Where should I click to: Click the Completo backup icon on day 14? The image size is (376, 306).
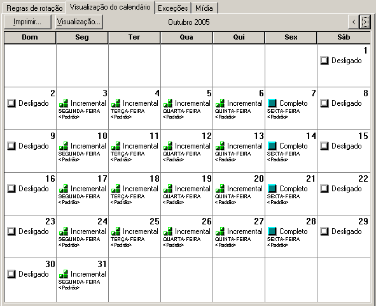click(272, 146)
